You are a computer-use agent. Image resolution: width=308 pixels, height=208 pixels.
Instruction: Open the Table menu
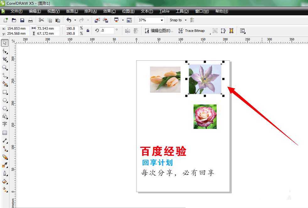coord(164,11)
